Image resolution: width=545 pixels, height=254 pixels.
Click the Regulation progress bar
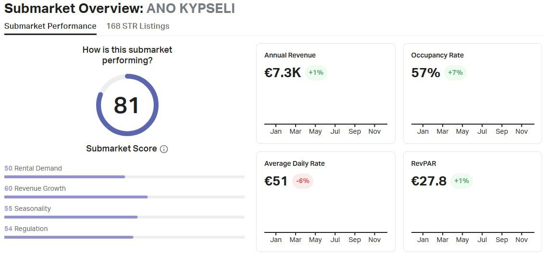[124, 237]
